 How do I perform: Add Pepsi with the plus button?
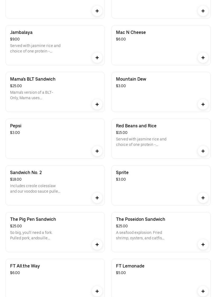[x=97, y=151]
